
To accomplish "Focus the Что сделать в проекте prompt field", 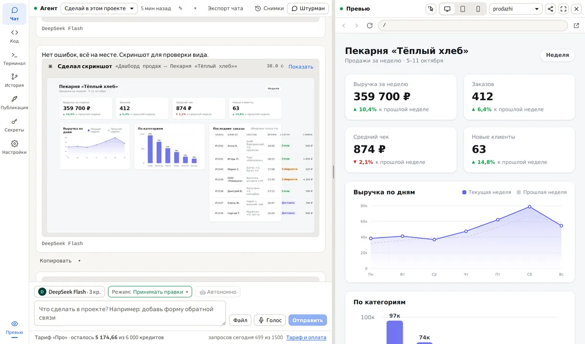I will click(130, 313).
